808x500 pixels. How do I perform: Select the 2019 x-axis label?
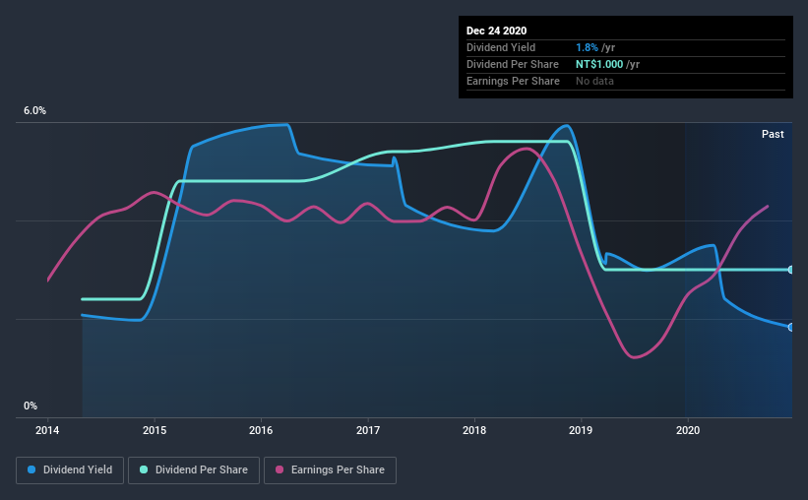coord(581,430)
